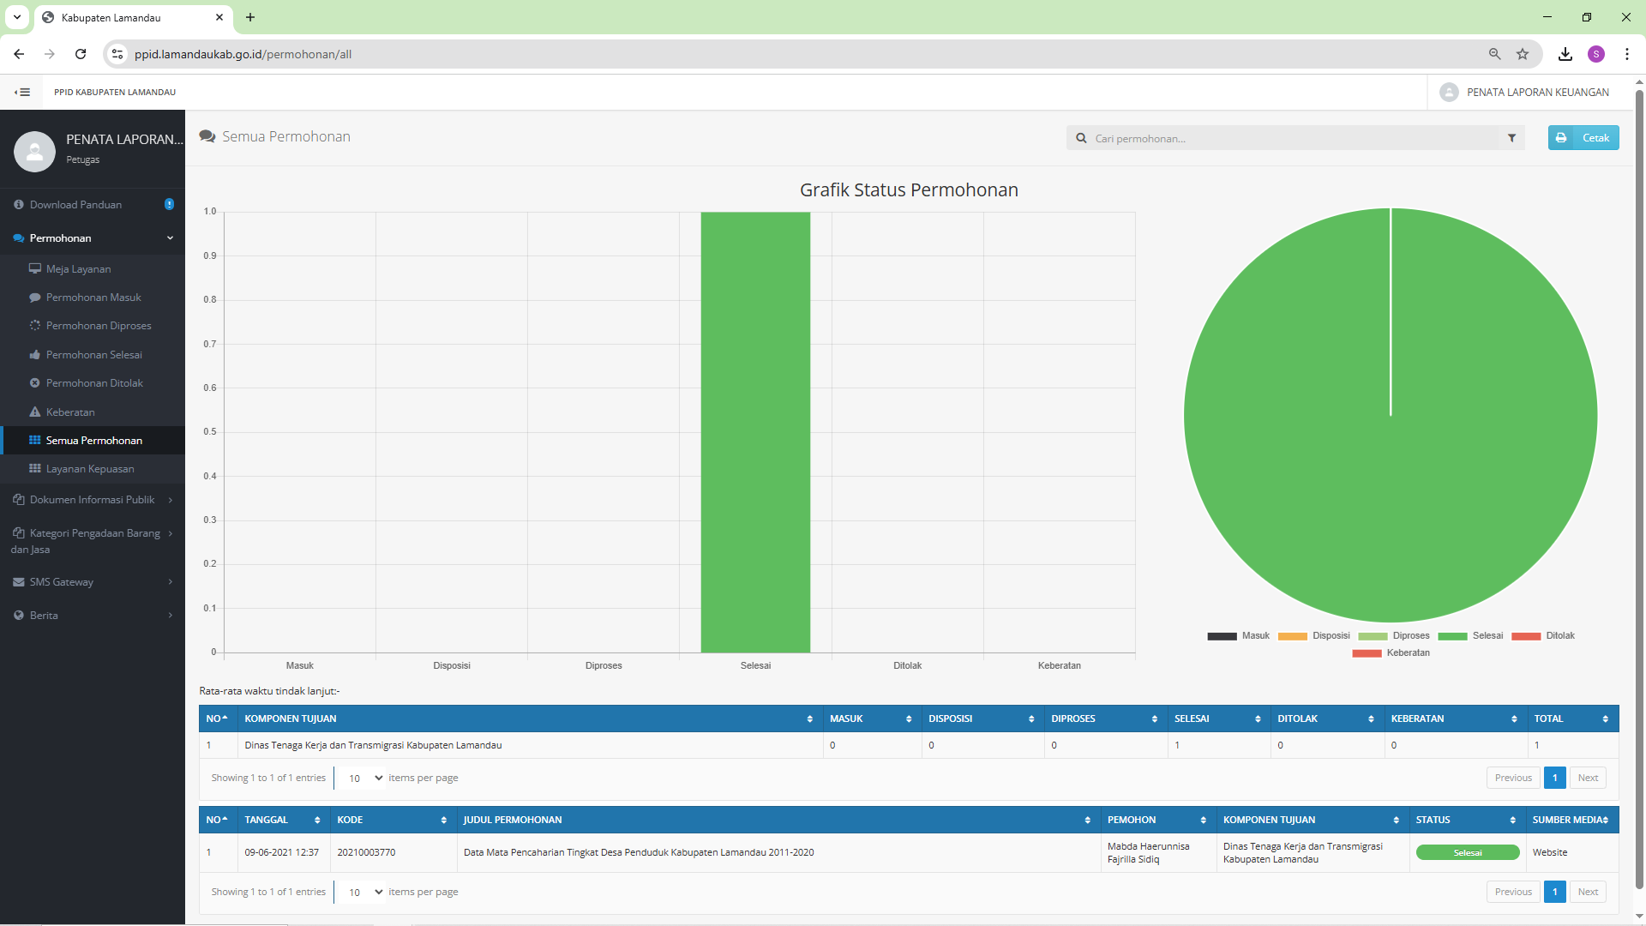Click the filter funnel icon in search
The width and height of the screenshot is (1646, 926).
(x=1511, y=138)
